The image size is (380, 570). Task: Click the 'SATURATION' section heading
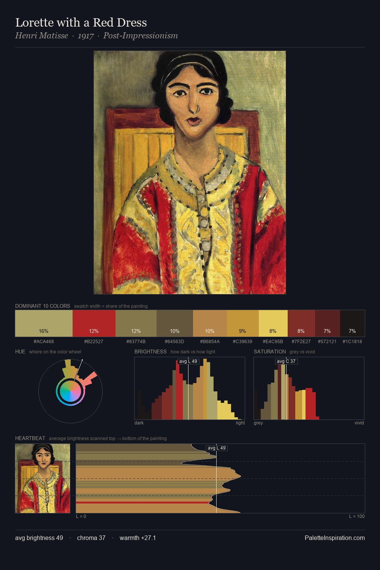(270, 351)
